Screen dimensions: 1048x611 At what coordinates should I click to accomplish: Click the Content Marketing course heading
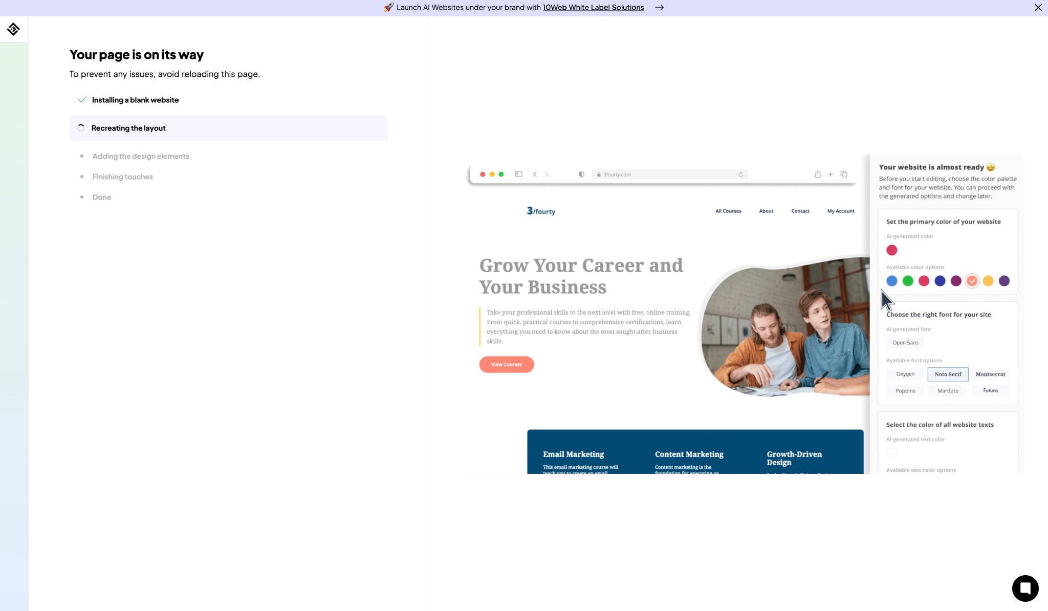[x=689, y=454]
